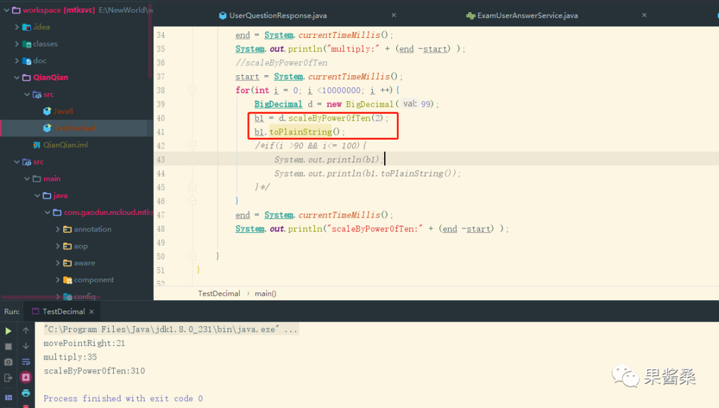The image size is (719, 408).
Task: Click the Java8 class icon in tree
Action: point(47,111)
